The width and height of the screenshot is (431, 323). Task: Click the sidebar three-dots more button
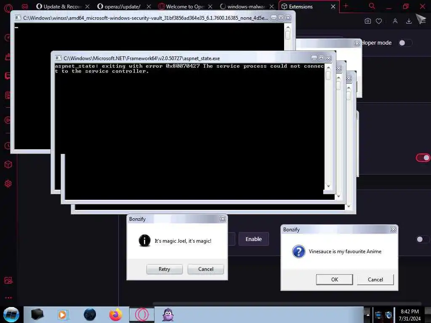pyautogui.click(x=8, y=298)
